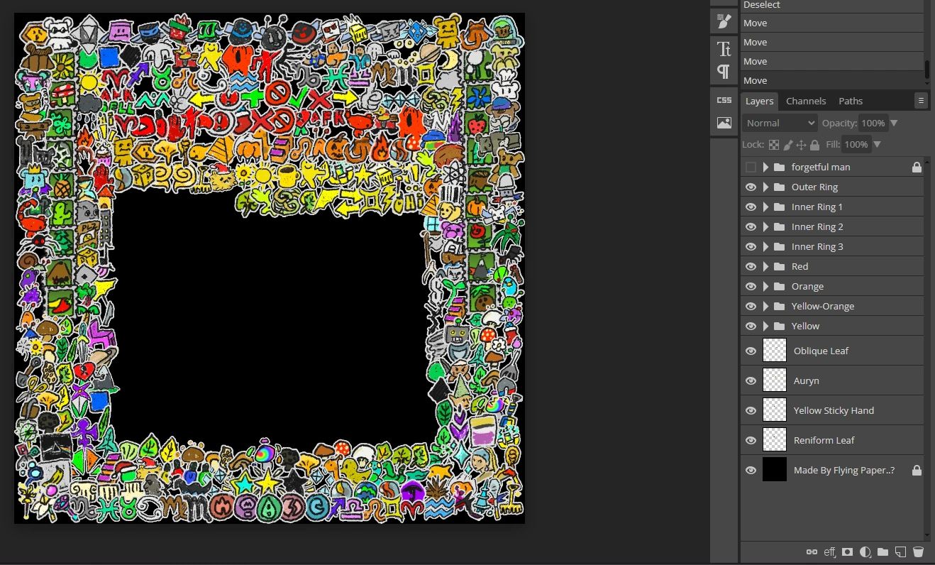Delete the selected layer with the trash icon

click(918, 552)
